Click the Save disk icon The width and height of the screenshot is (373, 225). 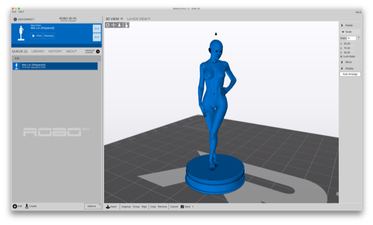(x=182, y=207)
